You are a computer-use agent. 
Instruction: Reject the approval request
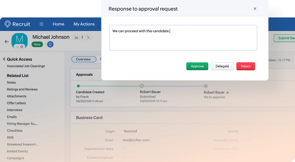pos(245,66)
